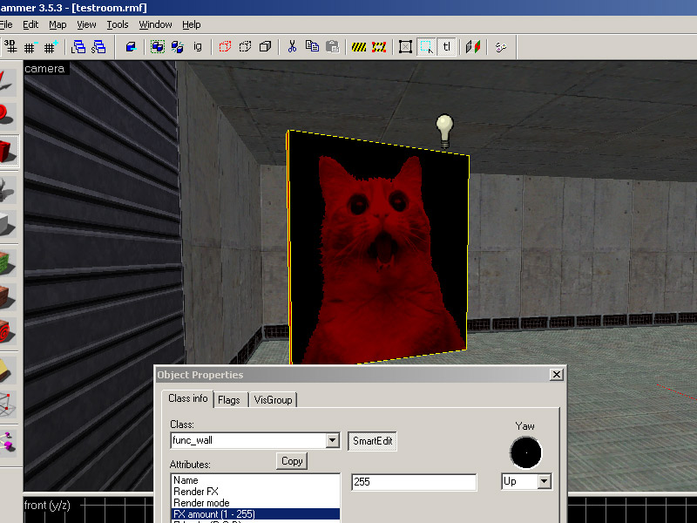Click the larger grid size icon
697x523 pixels.
51,46
